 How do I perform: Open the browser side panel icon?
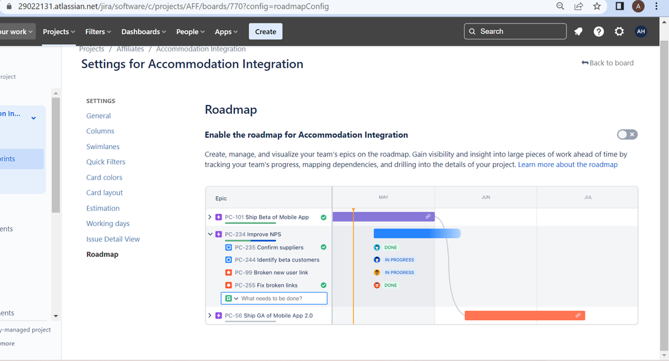click(619, 6)
